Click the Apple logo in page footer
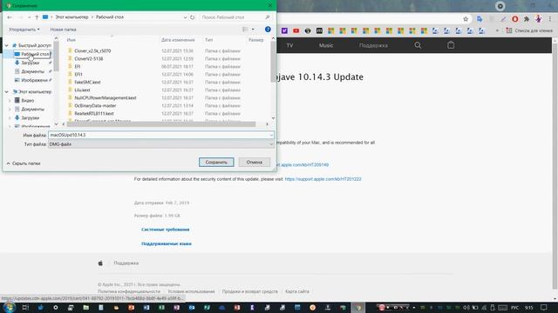 [100, 263]
